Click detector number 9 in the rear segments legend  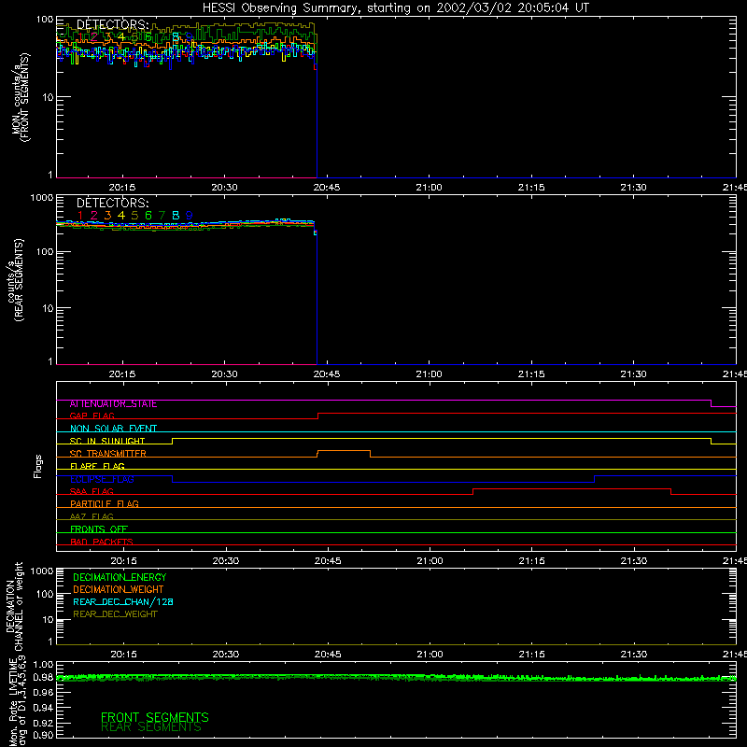[190, 216]
